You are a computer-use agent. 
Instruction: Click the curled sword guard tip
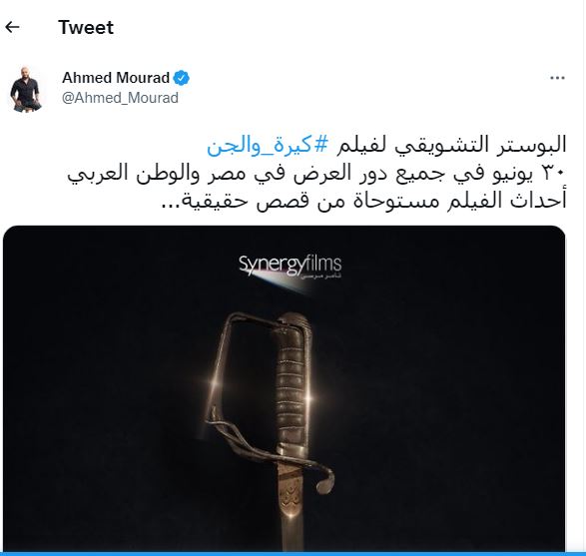[x=325, y=481]
